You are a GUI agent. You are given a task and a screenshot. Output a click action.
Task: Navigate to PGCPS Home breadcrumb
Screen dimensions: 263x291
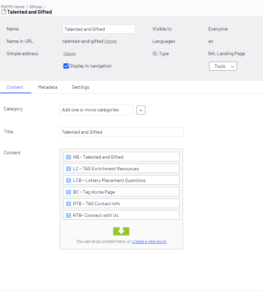pos(13,7)
